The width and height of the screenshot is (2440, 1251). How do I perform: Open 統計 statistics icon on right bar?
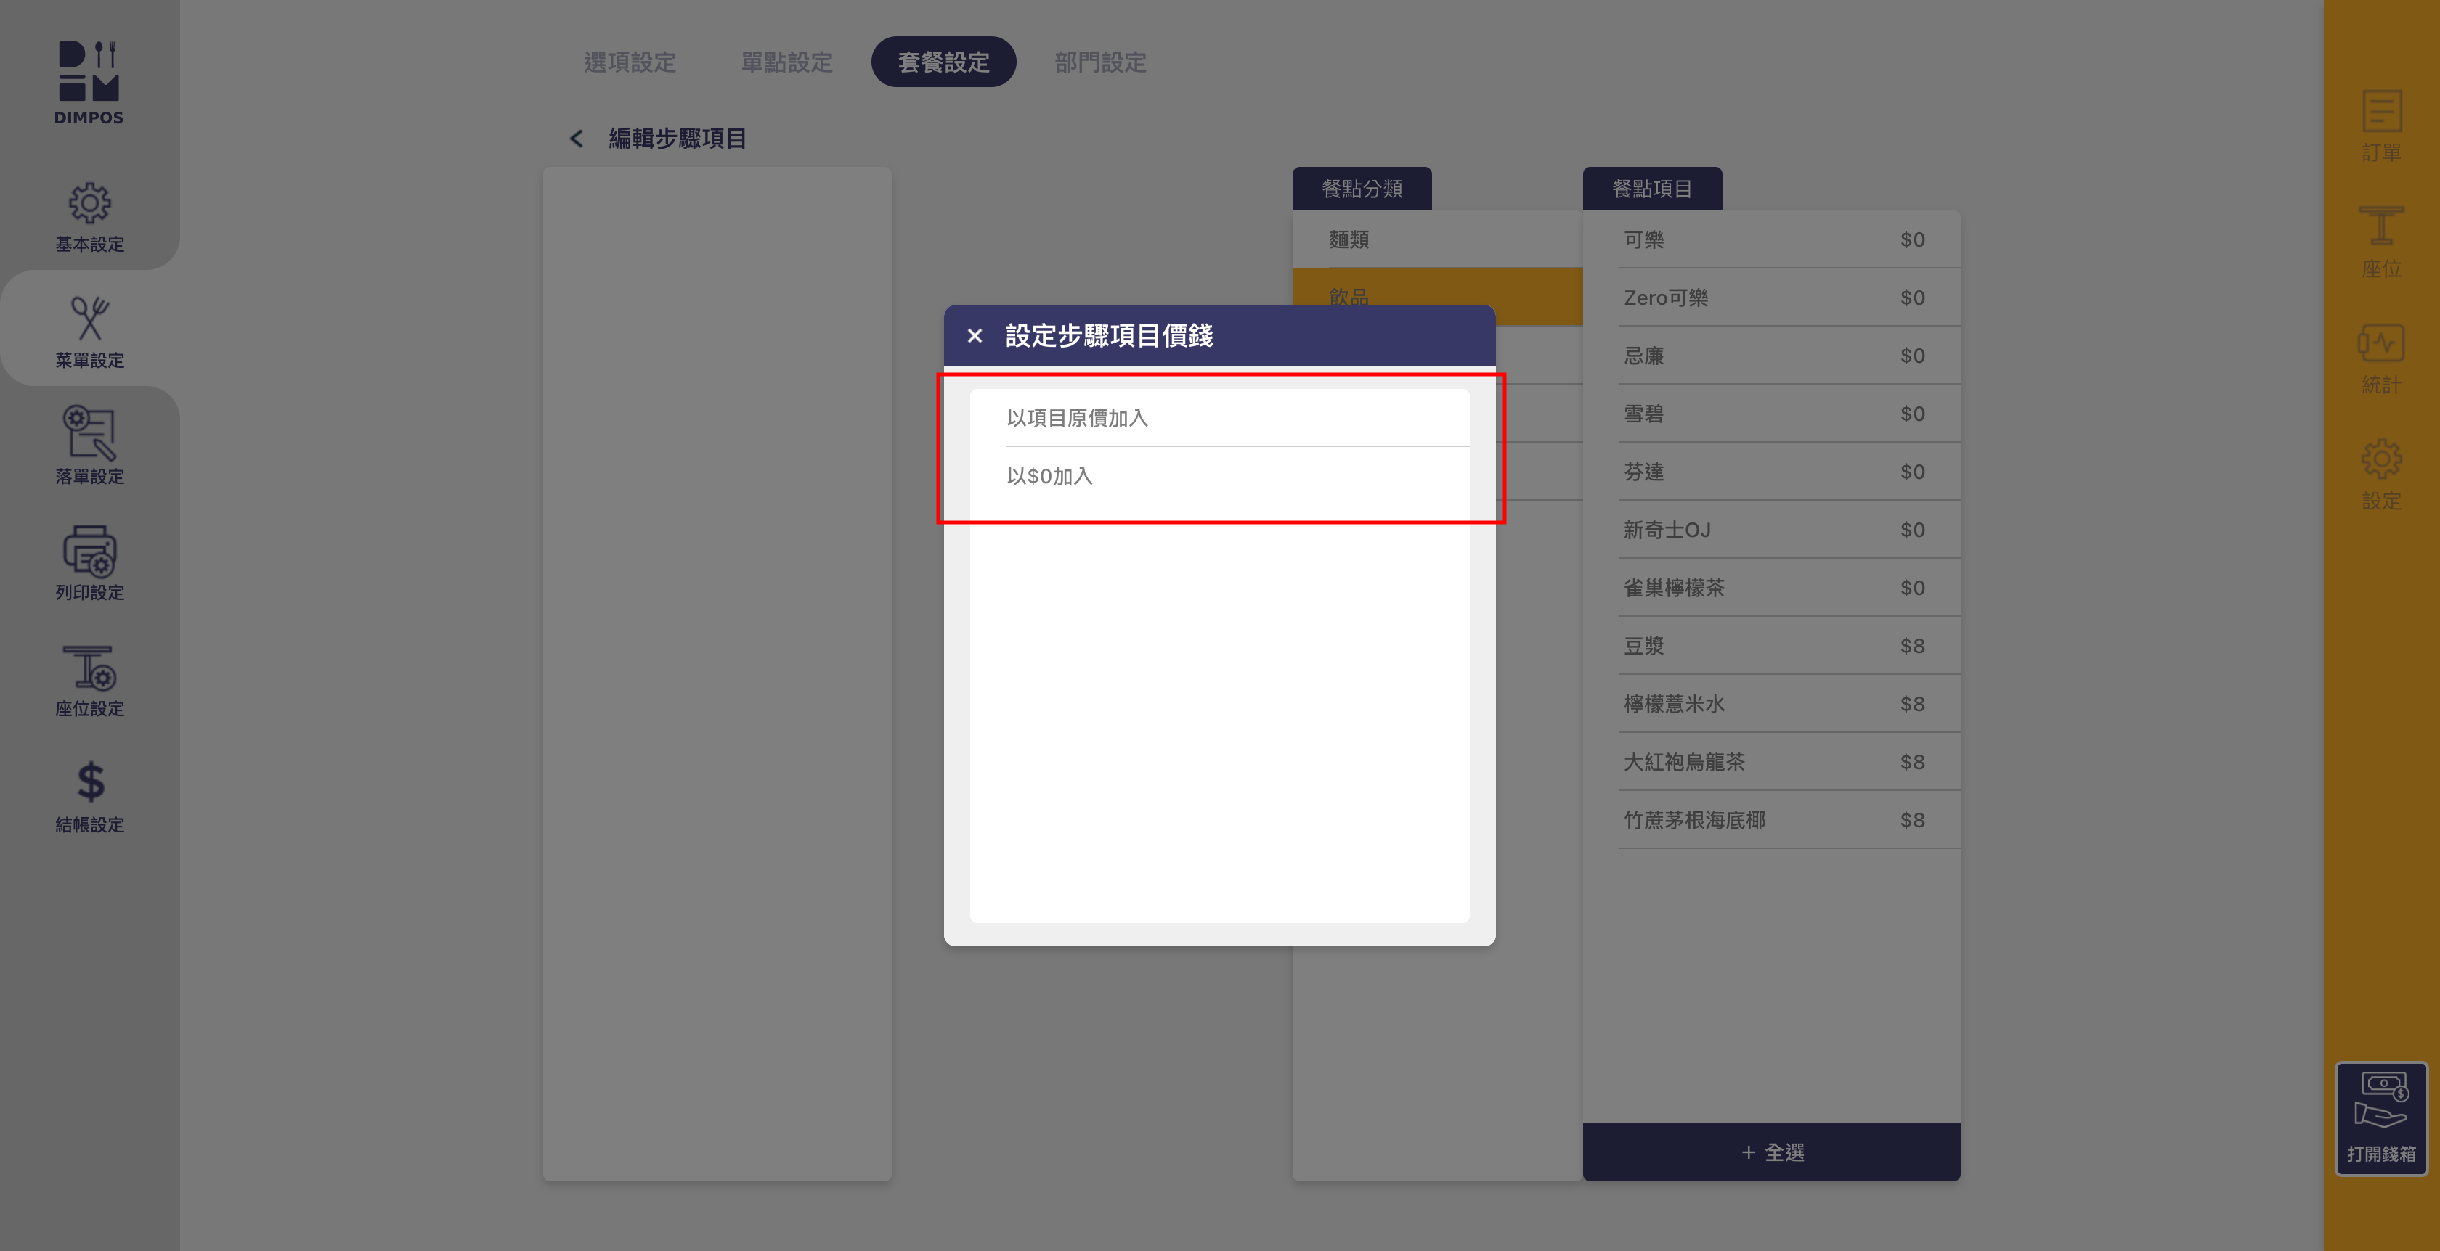(x=2380, y=345)
